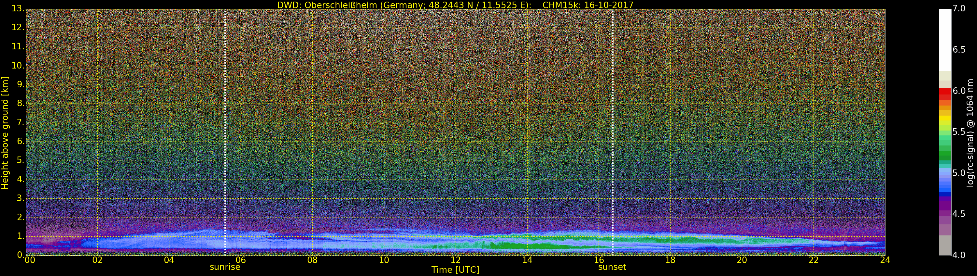Click the "Time [UTC]" axis label
977x276 pixels.
(455, 270)
